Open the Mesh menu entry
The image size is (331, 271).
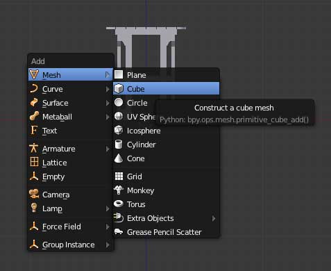pos(70,74)
